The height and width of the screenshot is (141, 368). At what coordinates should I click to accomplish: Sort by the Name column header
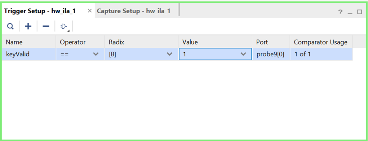29,42
